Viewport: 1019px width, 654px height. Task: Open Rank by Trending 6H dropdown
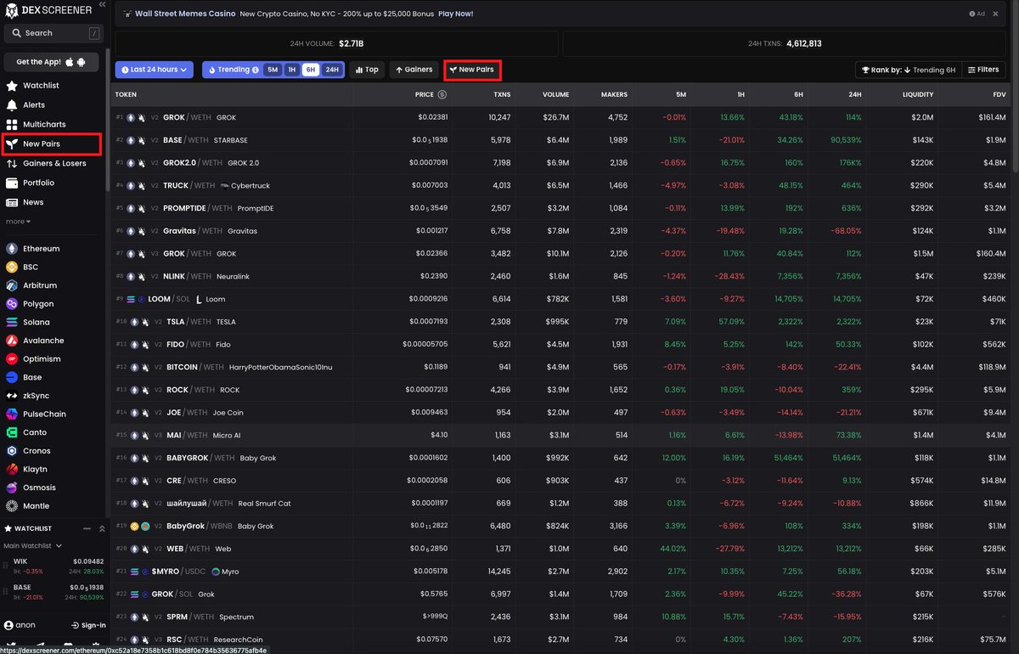coord(908,70)
